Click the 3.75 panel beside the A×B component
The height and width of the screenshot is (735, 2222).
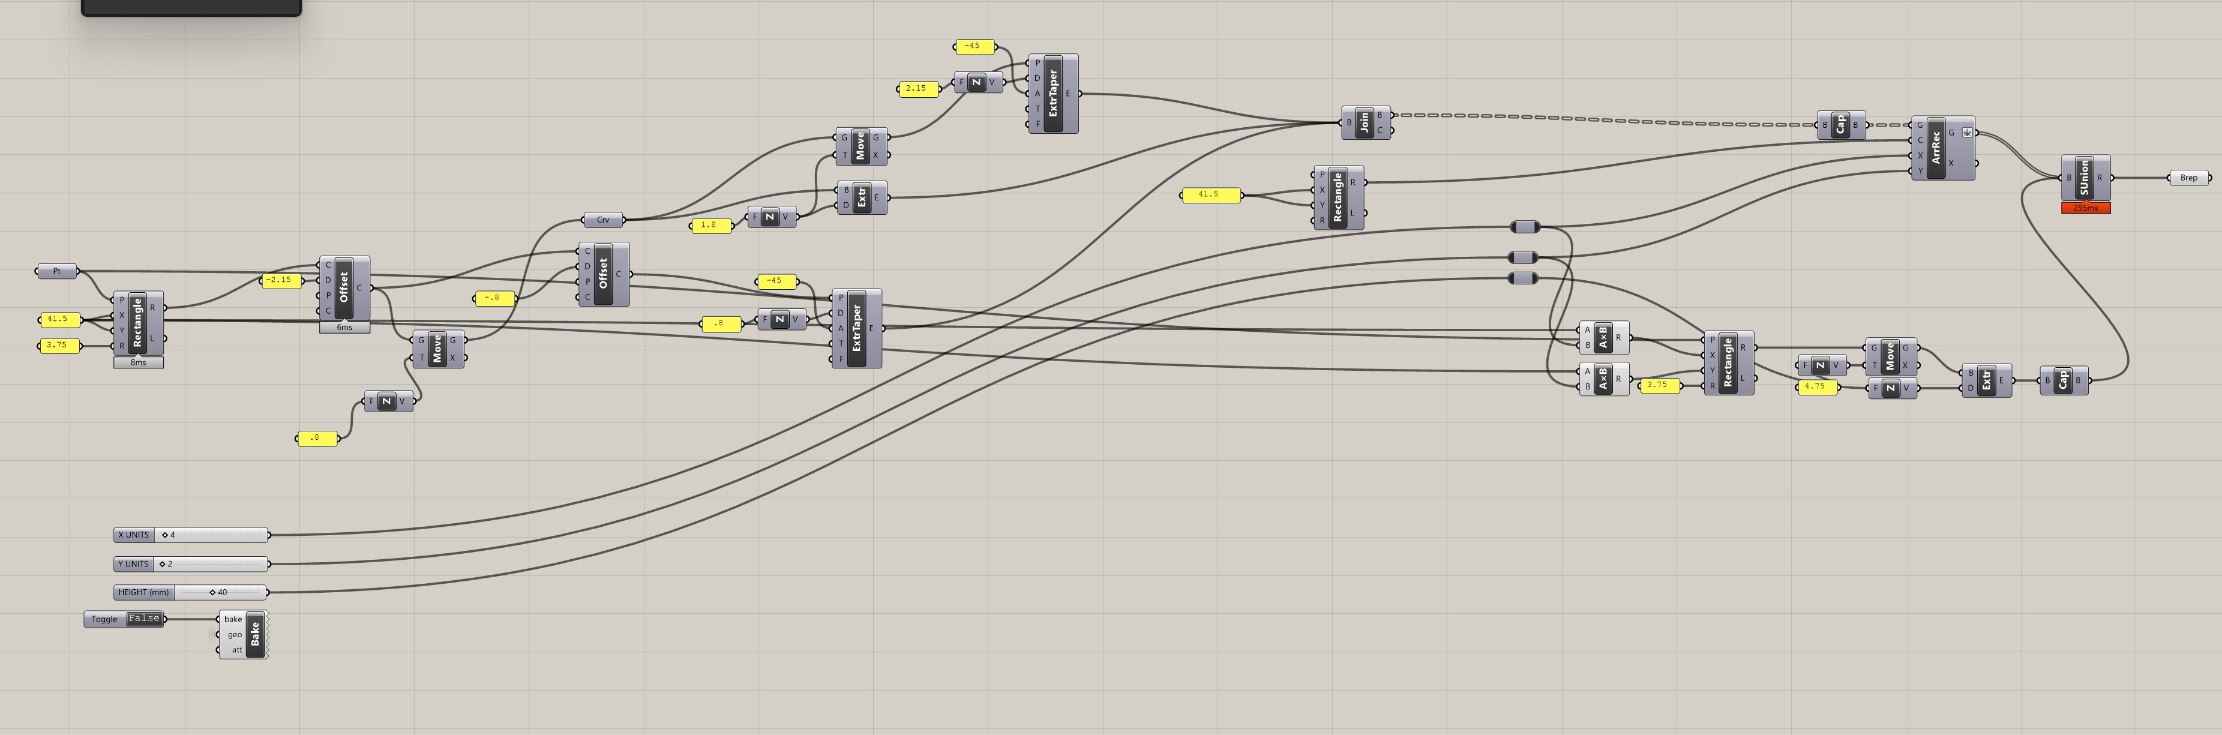1660,385
